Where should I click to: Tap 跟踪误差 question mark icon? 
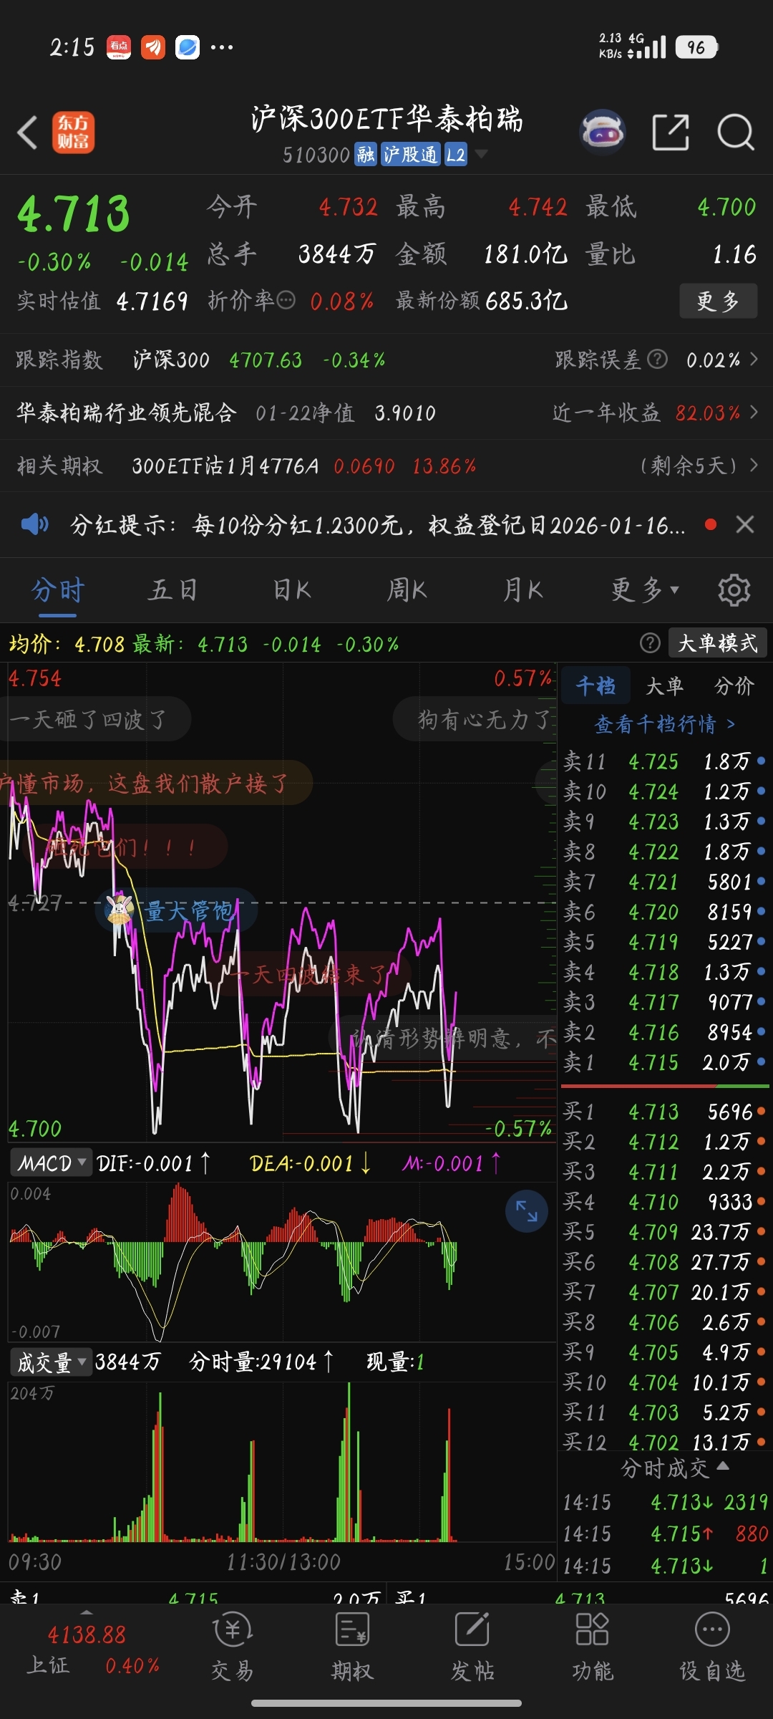pos(657,359)
